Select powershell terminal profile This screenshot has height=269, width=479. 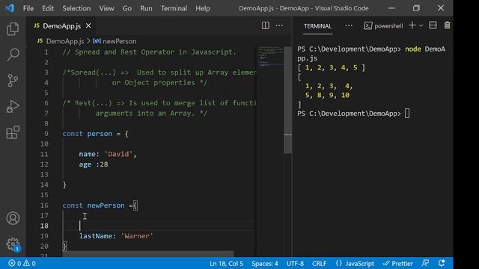coord(383,26)
